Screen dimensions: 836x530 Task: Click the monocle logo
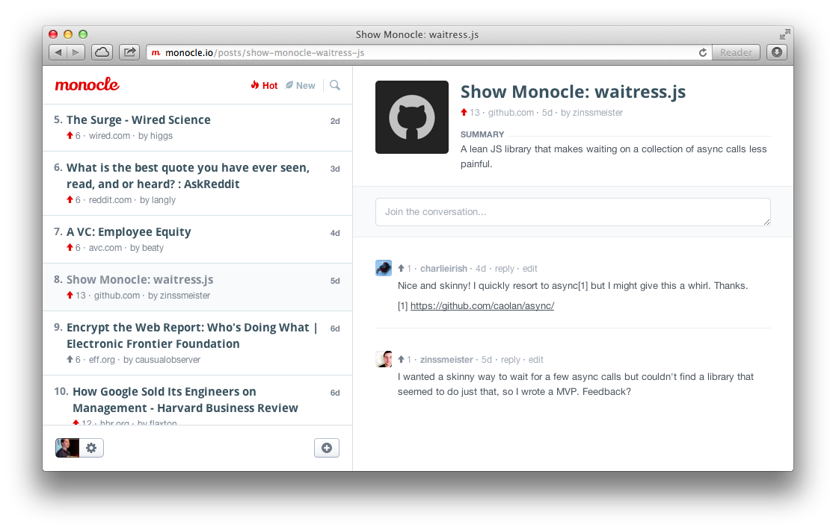87,84
